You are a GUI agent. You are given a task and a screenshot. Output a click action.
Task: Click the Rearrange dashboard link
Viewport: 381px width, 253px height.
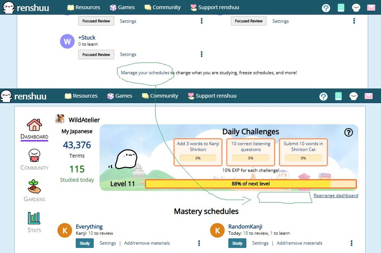click(336, 196)
